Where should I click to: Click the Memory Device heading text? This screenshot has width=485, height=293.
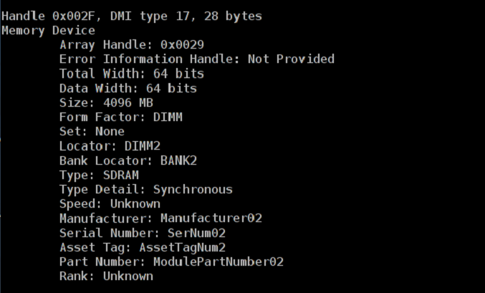(x=48, y=31)
